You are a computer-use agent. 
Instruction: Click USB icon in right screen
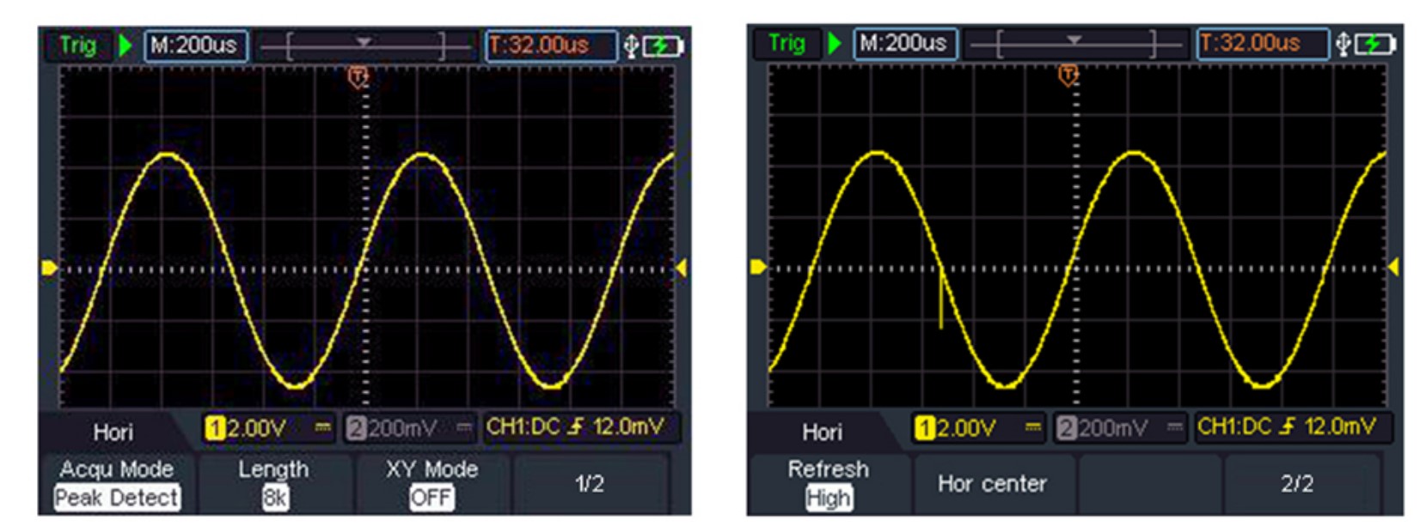pos(1343,44)
